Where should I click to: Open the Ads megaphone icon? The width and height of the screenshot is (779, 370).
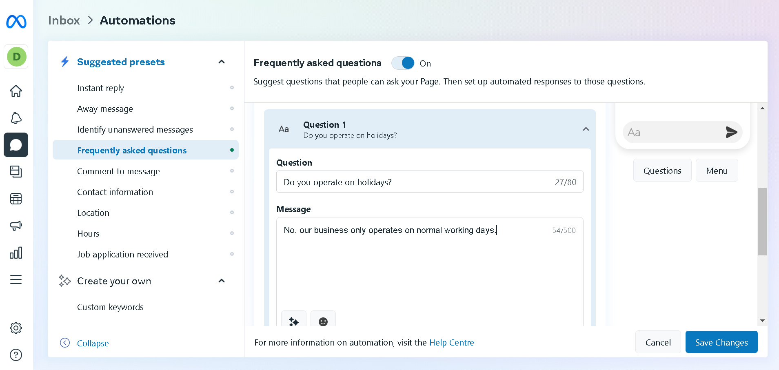[x=16, y=226]
